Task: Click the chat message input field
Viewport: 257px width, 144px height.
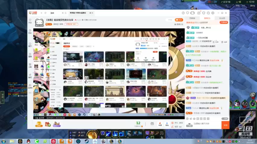Action: point(207,124)
